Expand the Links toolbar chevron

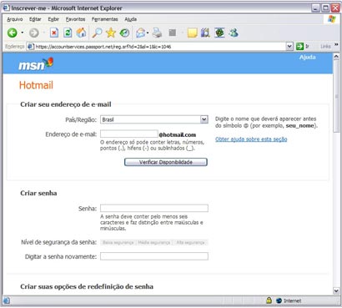336,44
